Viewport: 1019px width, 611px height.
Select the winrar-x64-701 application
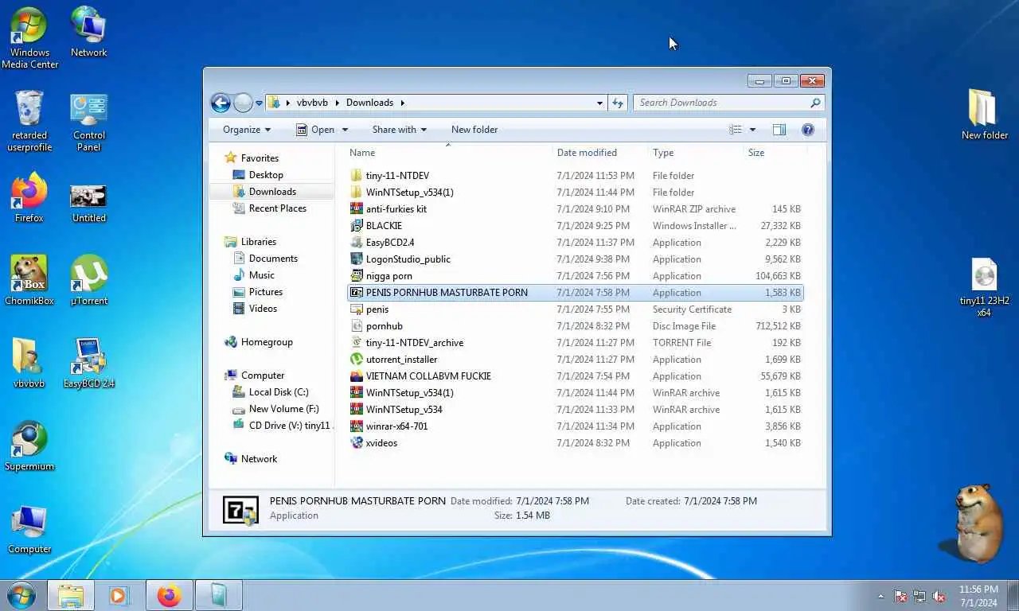(396, 426)
